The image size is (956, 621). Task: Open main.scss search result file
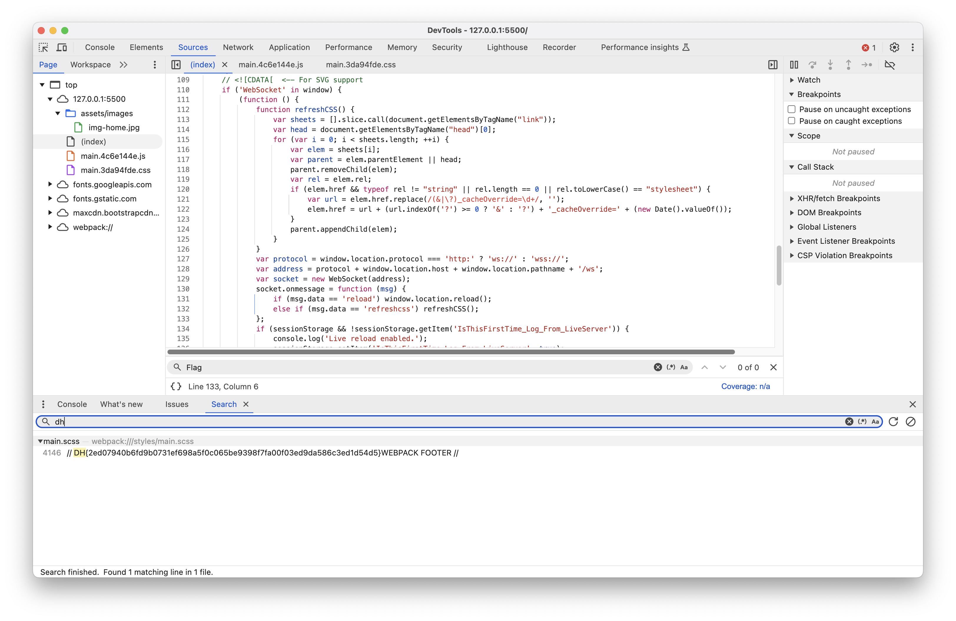[61, 441]
